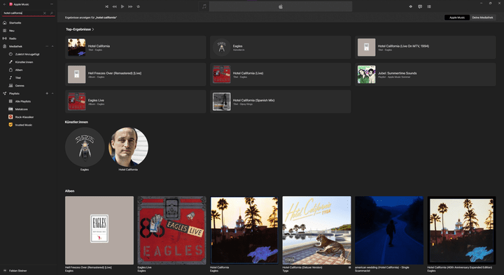Go to previous track
This screenshot has width=504, height=275.
(x=114, y=6)
